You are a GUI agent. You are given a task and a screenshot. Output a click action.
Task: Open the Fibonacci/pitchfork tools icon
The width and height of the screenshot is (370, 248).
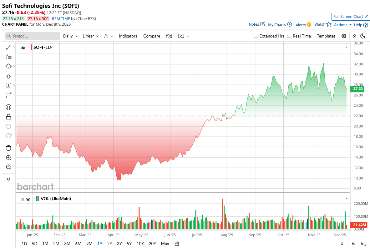pos(8,57)
